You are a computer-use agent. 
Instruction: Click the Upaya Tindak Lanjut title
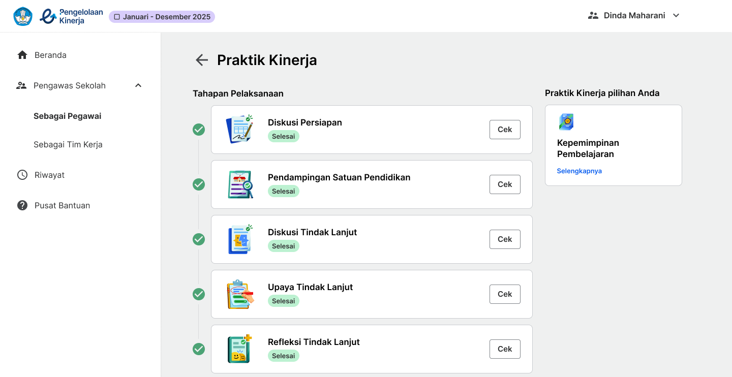[311, 287]
